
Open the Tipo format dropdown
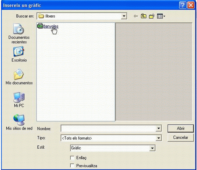pyautogui.click(x=159, y=138)
